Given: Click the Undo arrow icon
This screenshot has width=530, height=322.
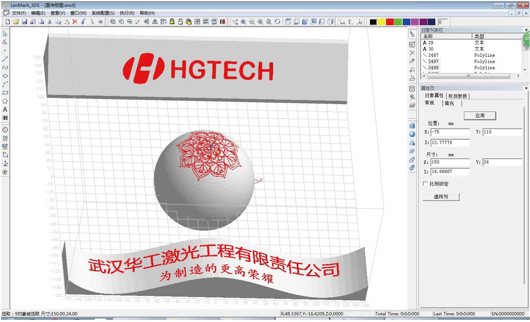Looking at the screenshot, I should coord(83,22).
